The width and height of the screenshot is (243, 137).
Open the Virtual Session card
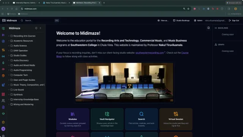[x=176, y=119]
